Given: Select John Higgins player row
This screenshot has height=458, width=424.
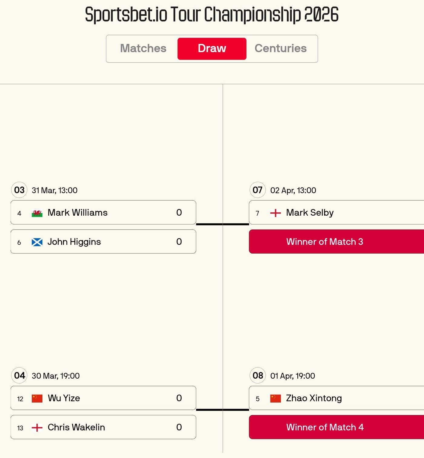Looking at the screenshot, I should pyautogui.click(x=103, y=242).
